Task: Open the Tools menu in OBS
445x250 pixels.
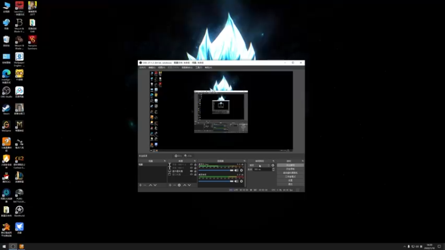Action: click(199, 67)
